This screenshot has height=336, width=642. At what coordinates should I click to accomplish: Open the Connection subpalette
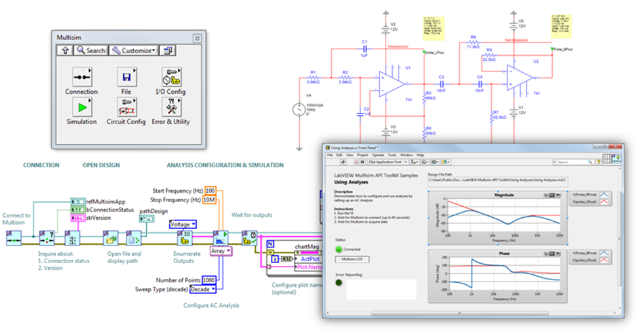(x=81, y=75)
